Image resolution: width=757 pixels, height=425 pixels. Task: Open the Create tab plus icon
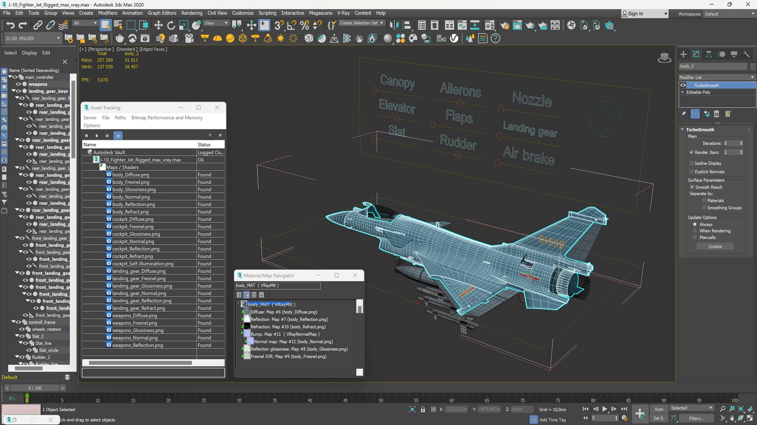[x=684, y=54]
